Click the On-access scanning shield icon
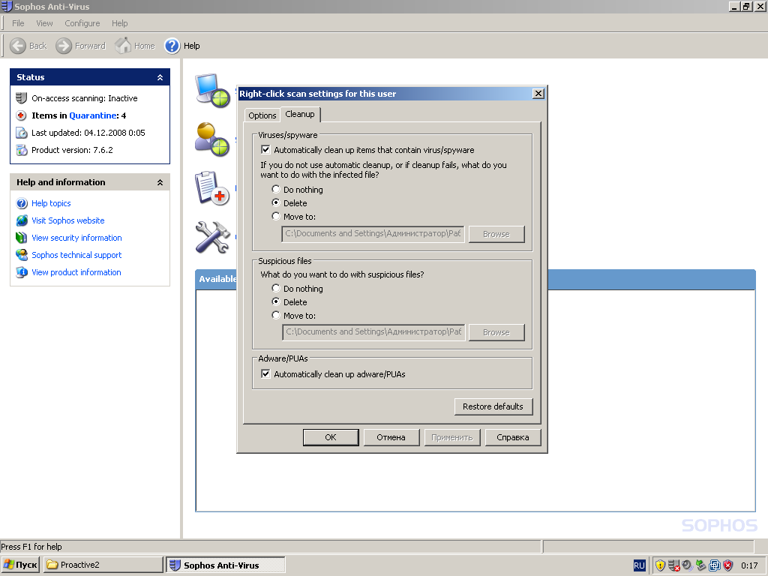Viewport: 768px width, 576px height. click(21, 98)
